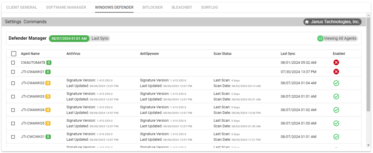
Task: Click the red disabled icon for JTI-CWAWK01
Action: [336, 72]
